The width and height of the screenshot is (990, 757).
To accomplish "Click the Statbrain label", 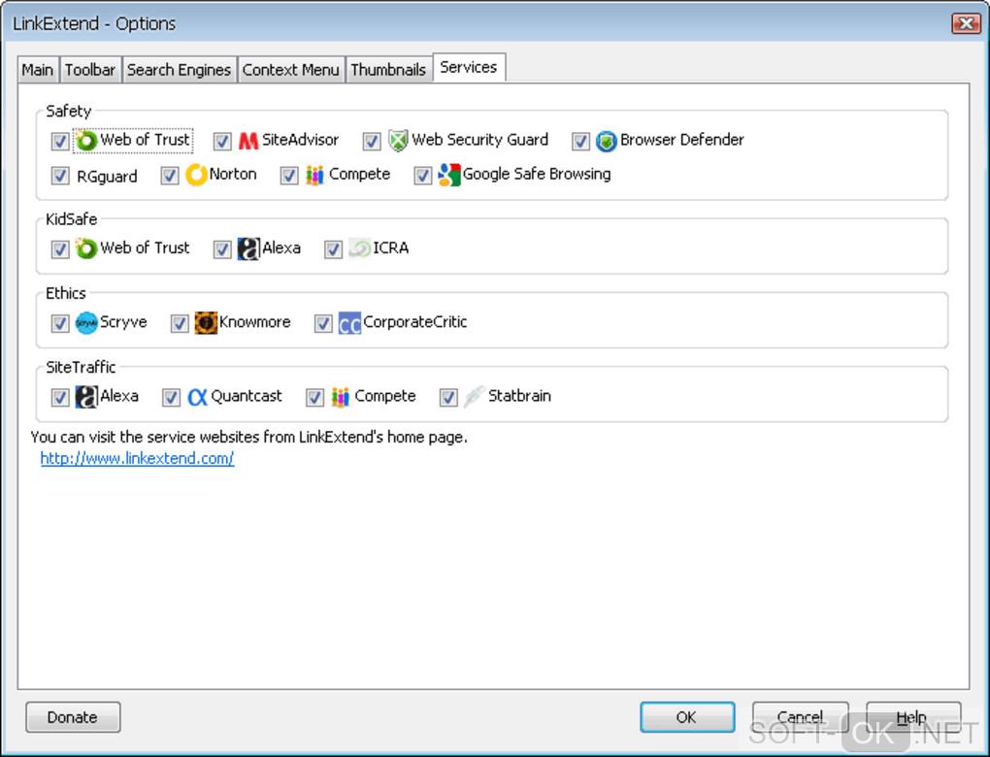I will 519,396.
